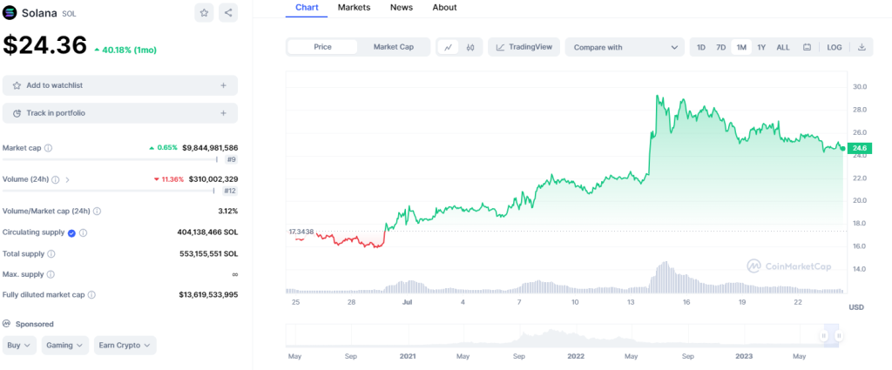Image resolution: width=892 pixels, height=370 pixels.
Task: Toggle LOG scale
Action: [x=835, y=47]
